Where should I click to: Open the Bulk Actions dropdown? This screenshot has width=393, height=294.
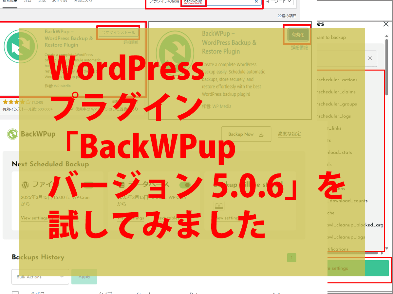click(40, 277)
